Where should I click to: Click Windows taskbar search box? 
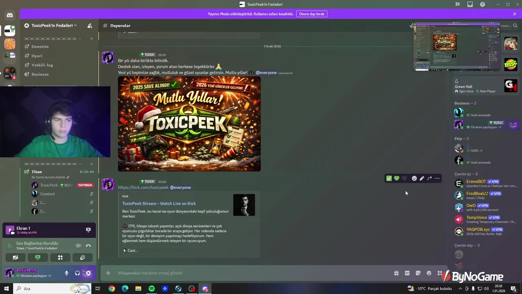[x=52, y=289]
